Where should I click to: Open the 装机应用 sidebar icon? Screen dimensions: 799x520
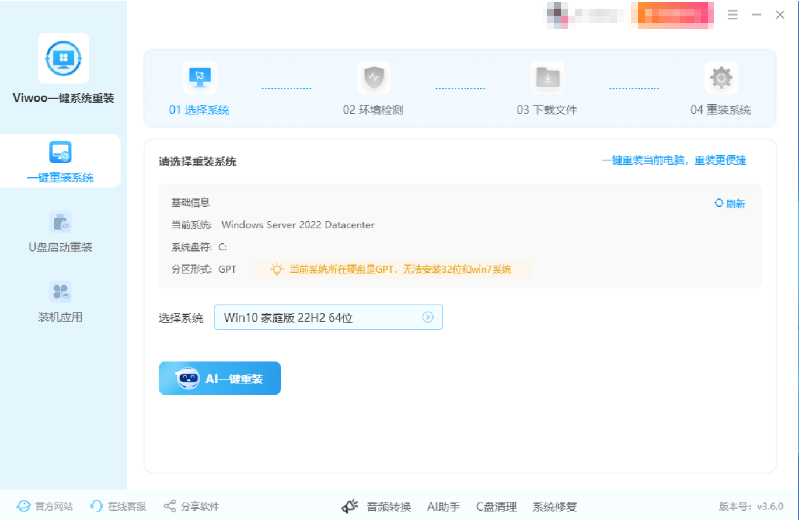tap(60, 292)
